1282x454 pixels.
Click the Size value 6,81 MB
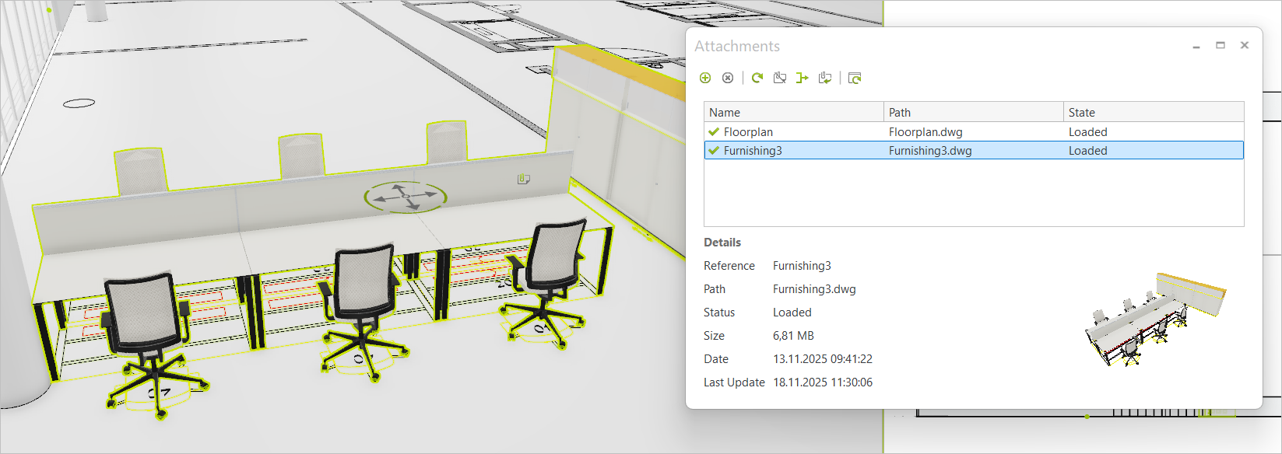(793, 336)
